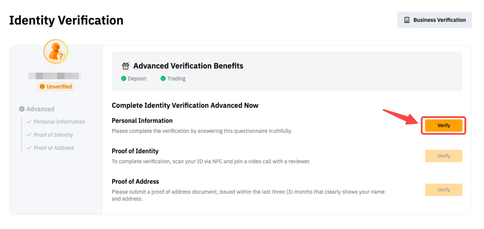Select Proof of Identity in the sidebar

click(53, 135)
